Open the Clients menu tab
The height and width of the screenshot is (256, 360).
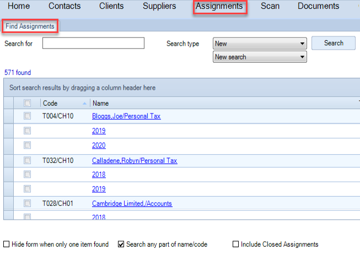click(x=111, y=6)
